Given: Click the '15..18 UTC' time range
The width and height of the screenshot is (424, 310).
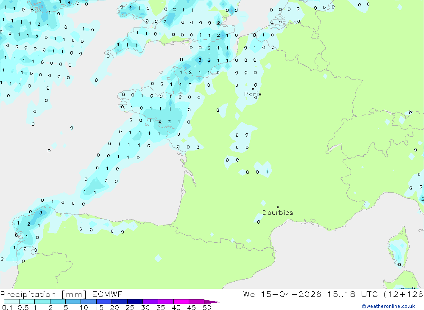Looking at the screenshot, I should (x=352, y=294).
